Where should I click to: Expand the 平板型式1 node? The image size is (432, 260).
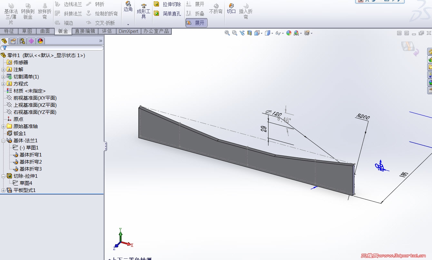click(x=3, y=190)
